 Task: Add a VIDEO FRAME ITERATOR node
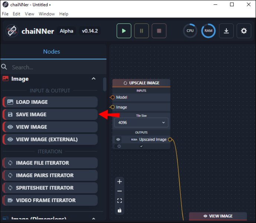(x=50, y=200)
